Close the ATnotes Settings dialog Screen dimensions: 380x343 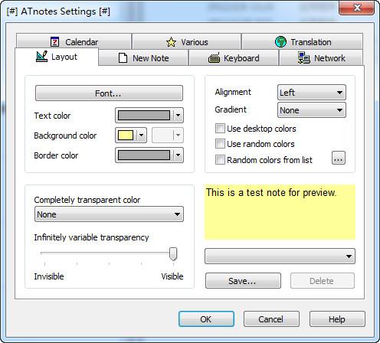coord(356,8)
